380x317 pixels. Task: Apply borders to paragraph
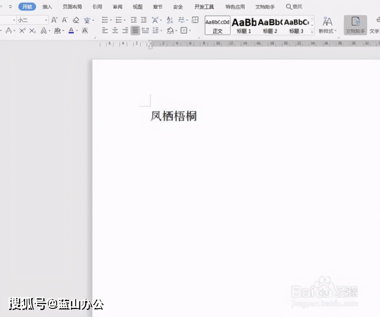184,30
